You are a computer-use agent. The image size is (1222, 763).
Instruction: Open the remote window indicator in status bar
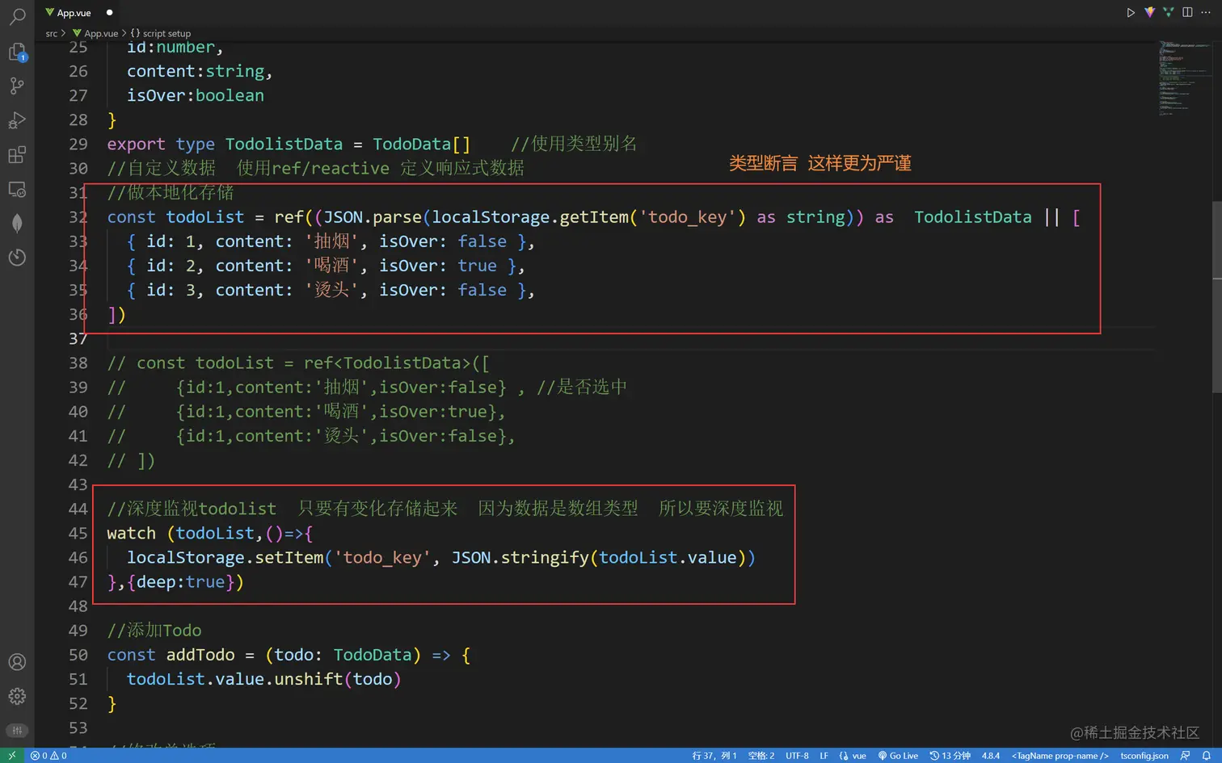pyautogui.click(x=12, y=756)
